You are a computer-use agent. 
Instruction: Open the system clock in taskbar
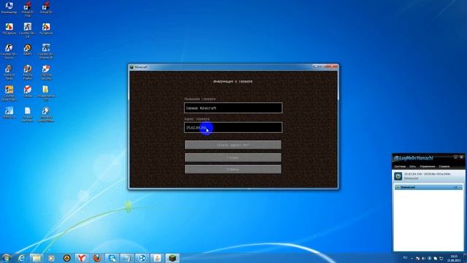(454, 258)
